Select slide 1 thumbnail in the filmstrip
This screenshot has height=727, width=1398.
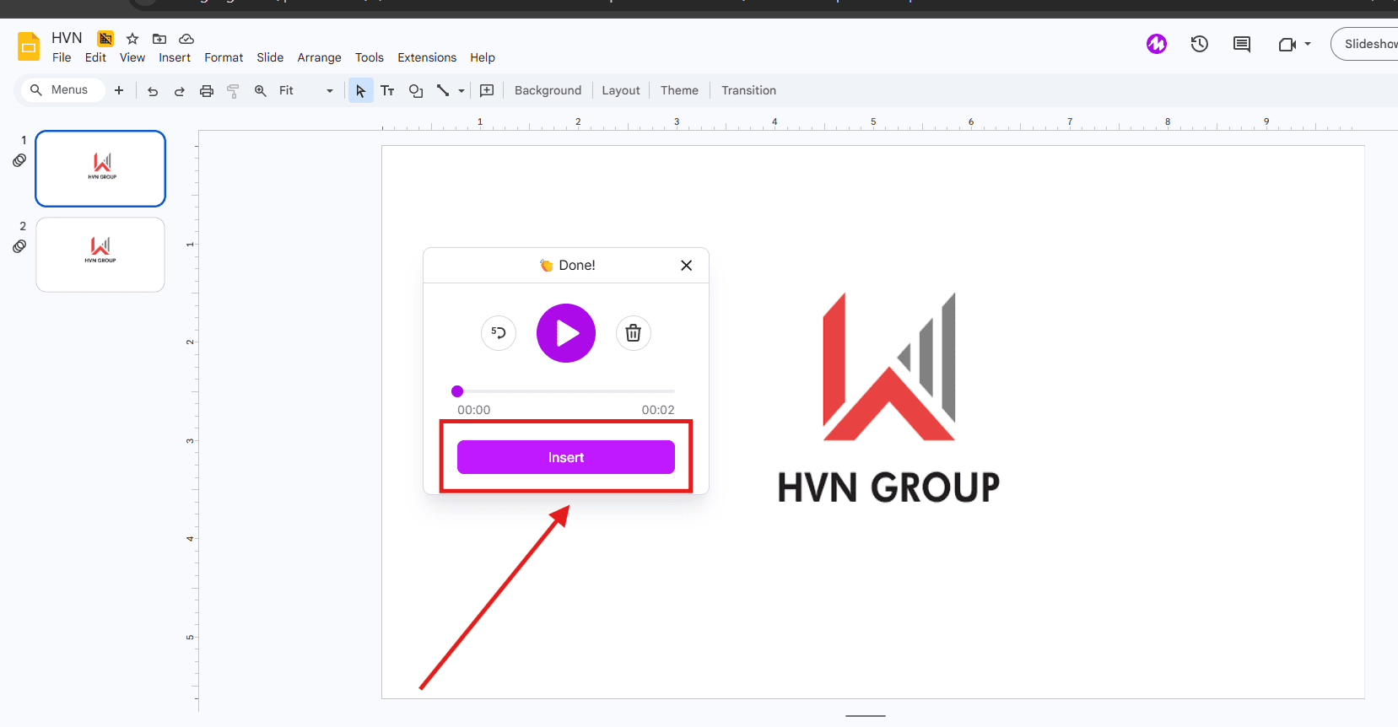tap(100, 169)
